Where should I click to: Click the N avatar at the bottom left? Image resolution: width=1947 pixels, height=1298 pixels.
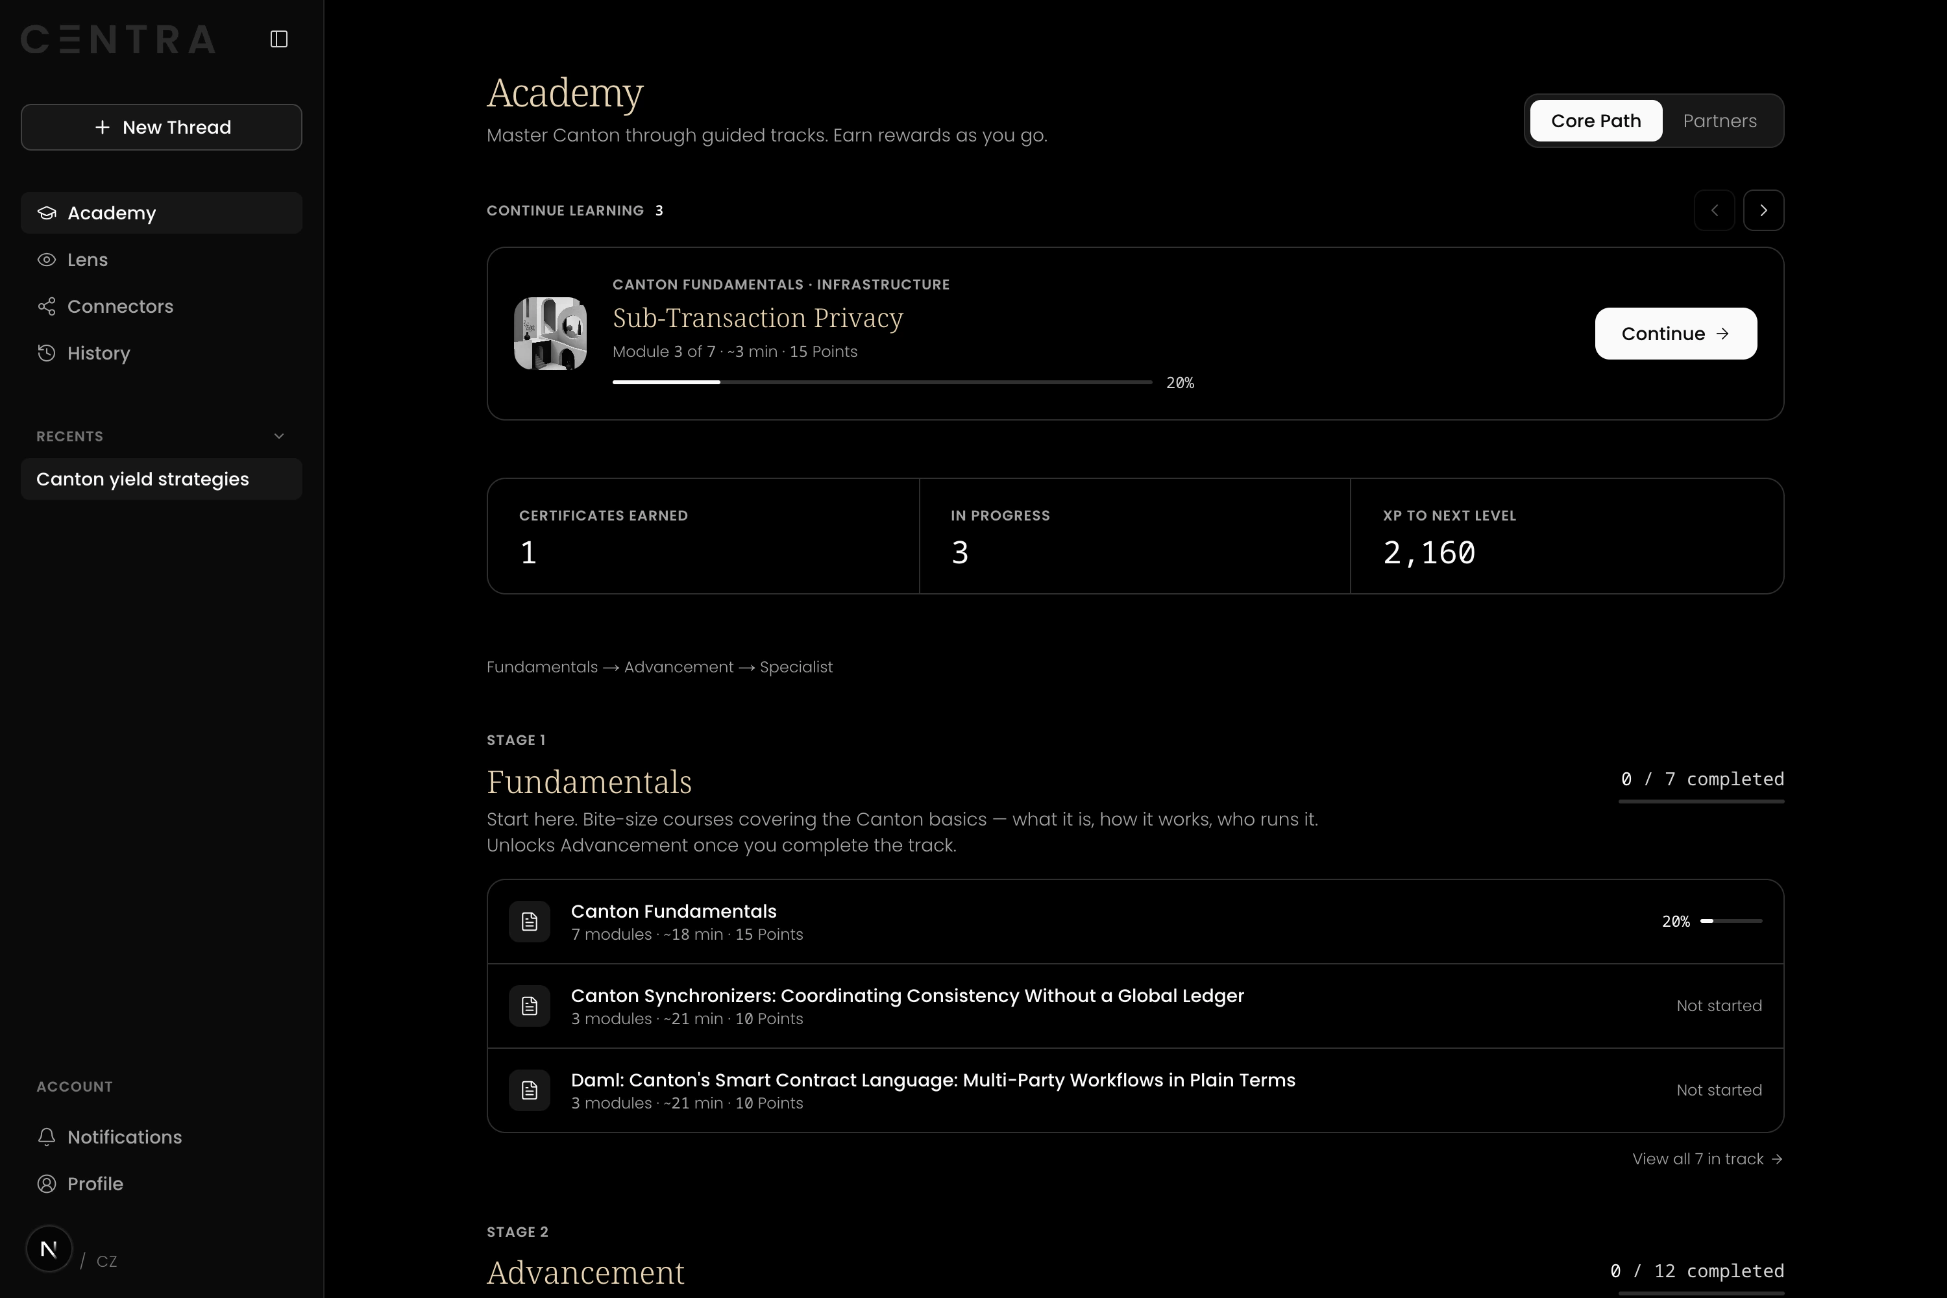[49, 1248]
